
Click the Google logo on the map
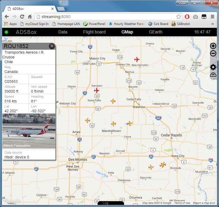pyautogui.click(x=12, y=201)
